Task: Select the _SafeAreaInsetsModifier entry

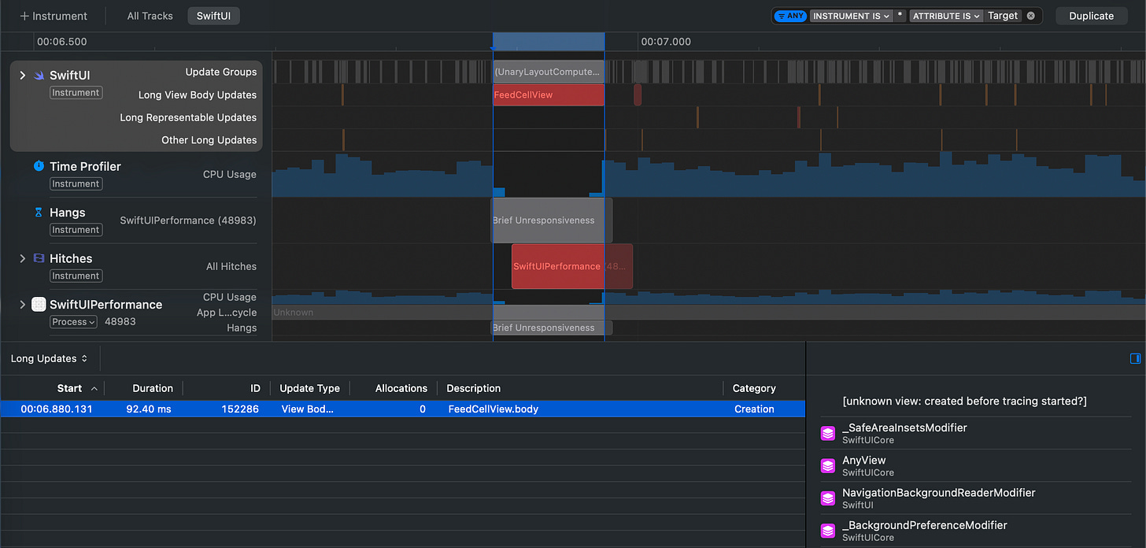Action: coord(976,434)
